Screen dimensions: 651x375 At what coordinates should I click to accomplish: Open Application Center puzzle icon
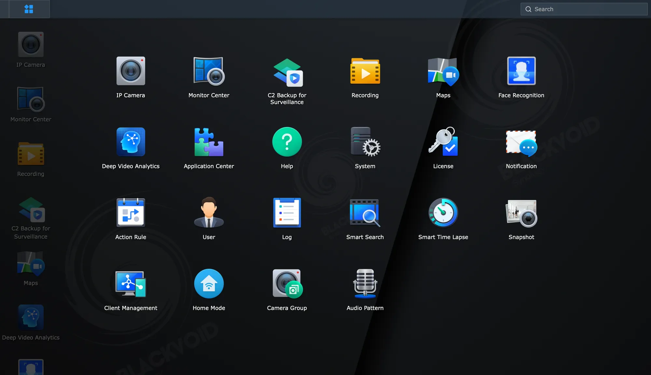tap(209, 142)
